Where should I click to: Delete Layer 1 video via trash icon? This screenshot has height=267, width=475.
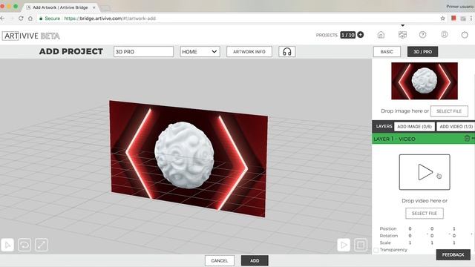[x=467, y=139]
